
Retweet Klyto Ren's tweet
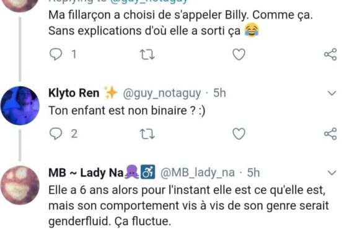tap(148, 134)
